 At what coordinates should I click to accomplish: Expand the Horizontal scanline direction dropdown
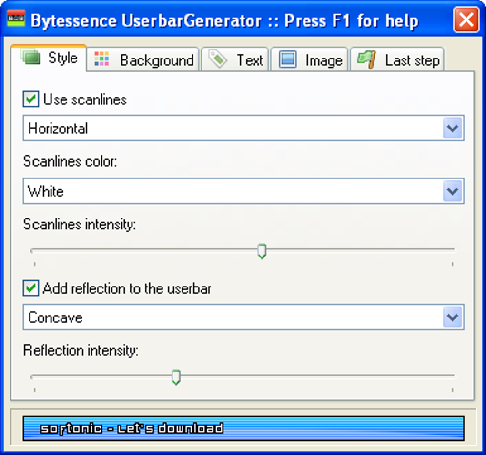(x=452, y=128)
